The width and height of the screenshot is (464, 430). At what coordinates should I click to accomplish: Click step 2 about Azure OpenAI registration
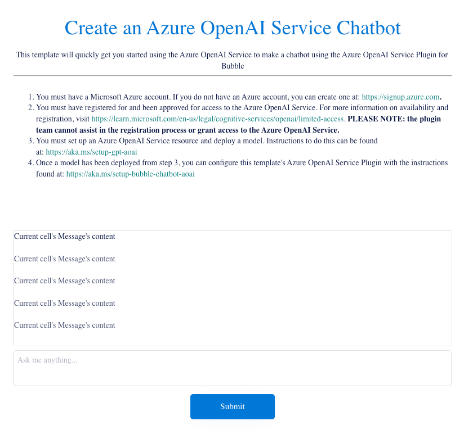point(169,107)
